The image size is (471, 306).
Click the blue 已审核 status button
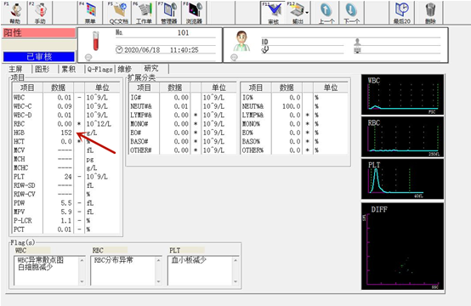pos(39,56)
